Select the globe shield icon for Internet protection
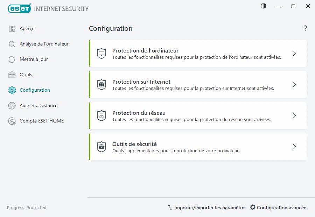Viewport: 315px width, 217px height. (x=101, y=84)
